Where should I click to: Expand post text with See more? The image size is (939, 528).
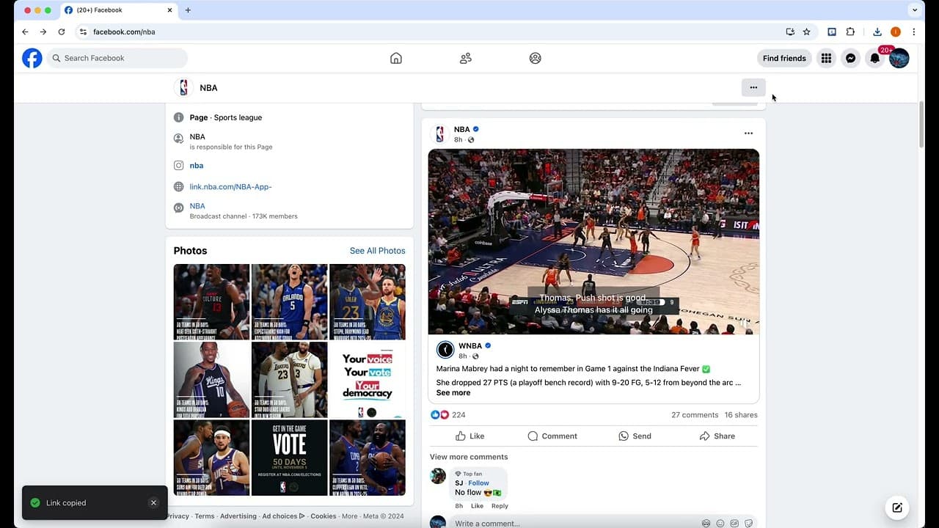coord(453,393)
